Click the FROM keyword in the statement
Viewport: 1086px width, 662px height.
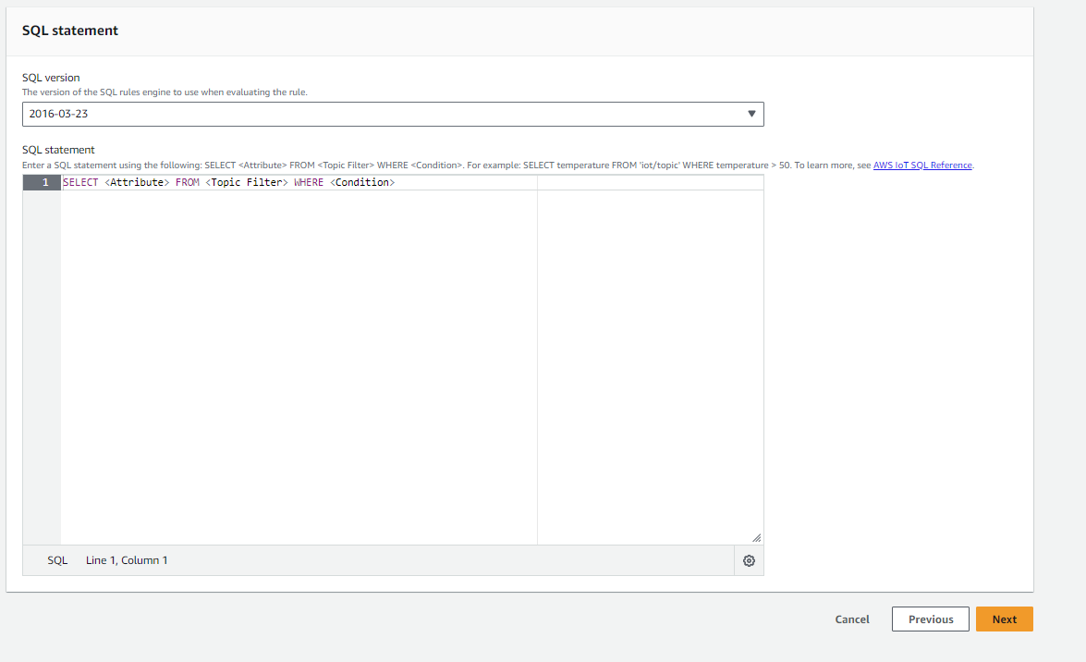[x=189, y=182]
